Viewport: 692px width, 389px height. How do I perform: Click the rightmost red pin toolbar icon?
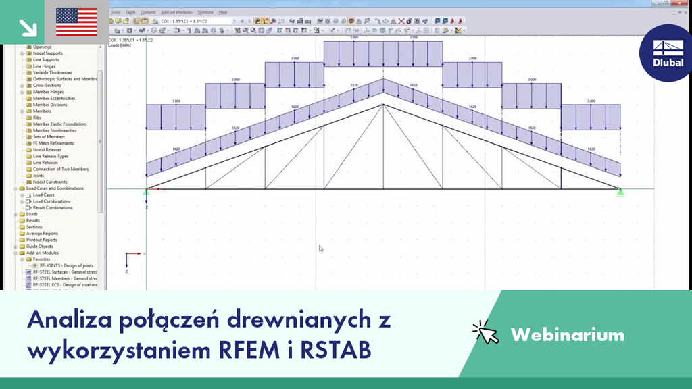click(x=460, y=21)
